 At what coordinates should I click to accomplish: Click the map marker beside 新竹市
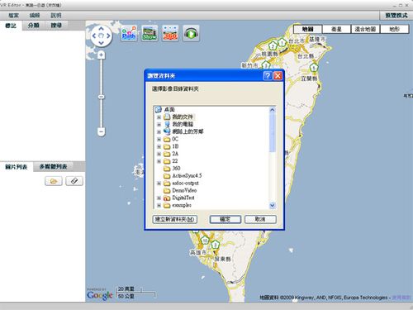(265, 65)
